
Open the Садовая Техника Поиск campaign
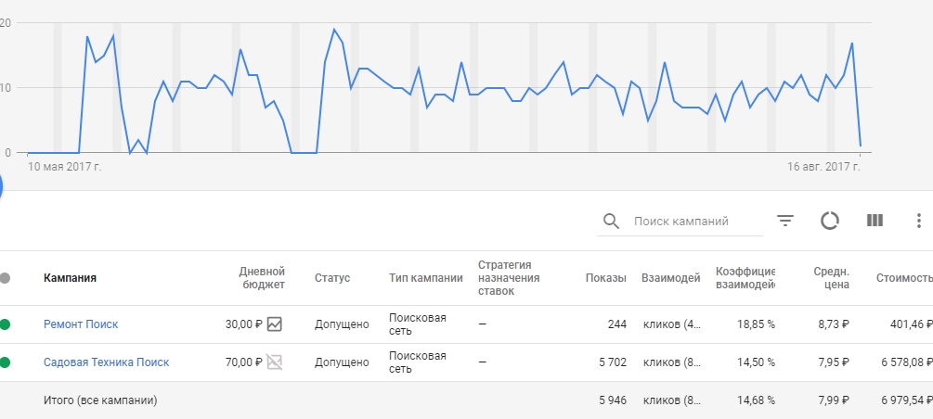pyautogui.click(x=106, y=362)
